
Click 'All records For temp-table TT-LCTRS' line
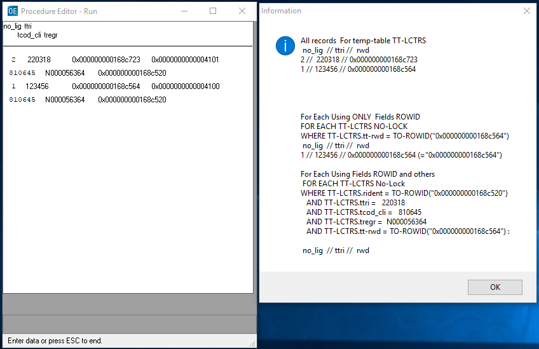(363, 41)
